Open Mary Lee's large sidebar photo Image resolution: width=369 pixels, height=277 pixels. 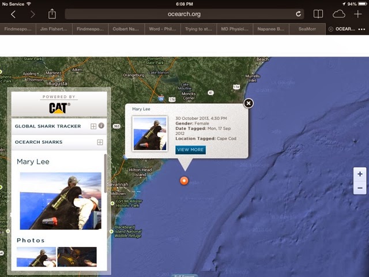click(x=61, y=201)
